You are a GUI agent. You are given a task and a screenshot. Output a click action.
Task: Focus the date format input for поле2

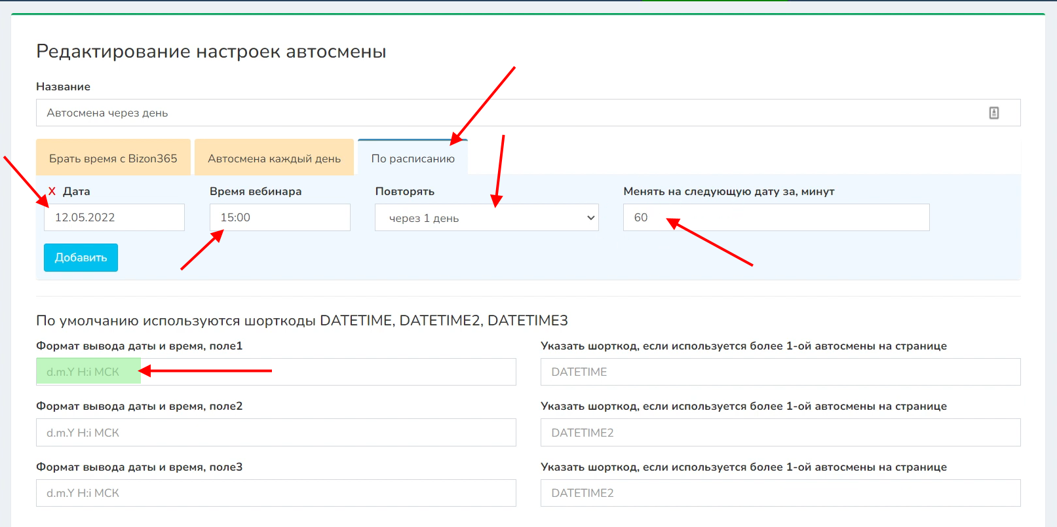click(x=276, y=433)
